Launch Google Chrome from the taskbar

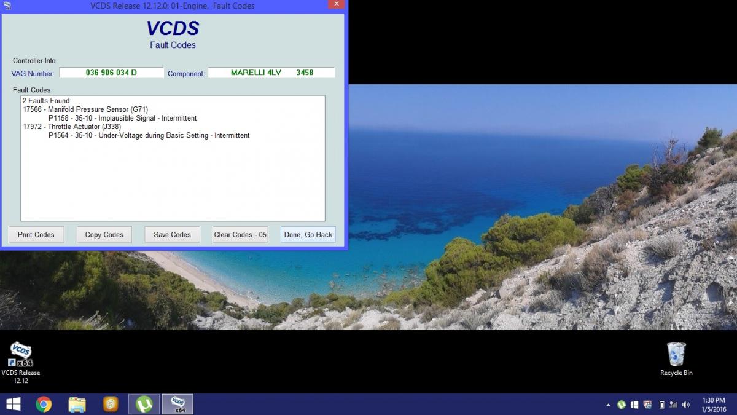pyautogui.click(x=44, y=404)
